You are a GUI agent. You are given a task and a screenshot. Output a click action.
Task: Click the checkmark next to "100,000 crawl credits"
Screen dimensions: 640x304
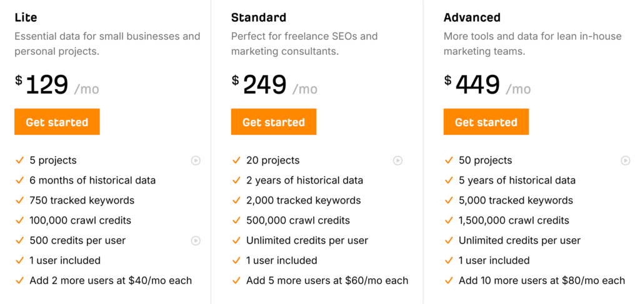pos(19,220)
